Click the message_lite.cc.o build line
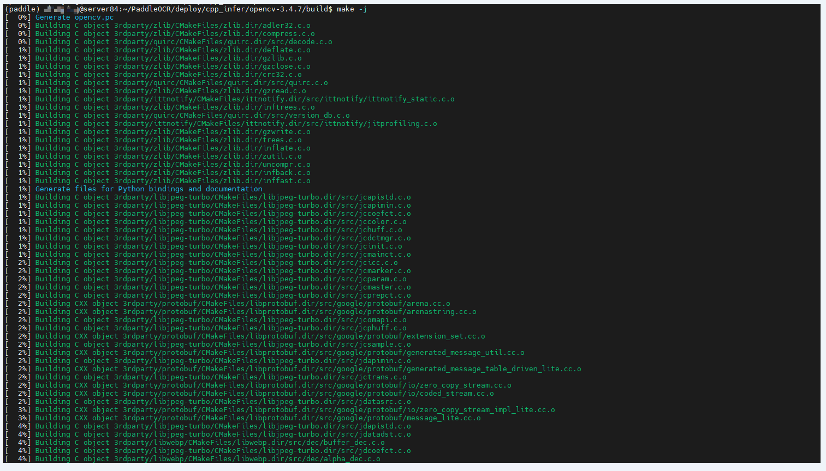Viewport: 826px width, 471px height. tap(243, 418)
